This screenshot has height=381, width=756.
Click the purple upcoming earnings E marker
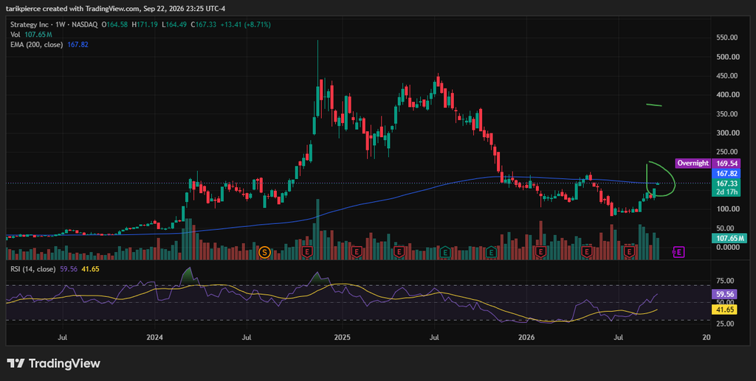(678, 251)
